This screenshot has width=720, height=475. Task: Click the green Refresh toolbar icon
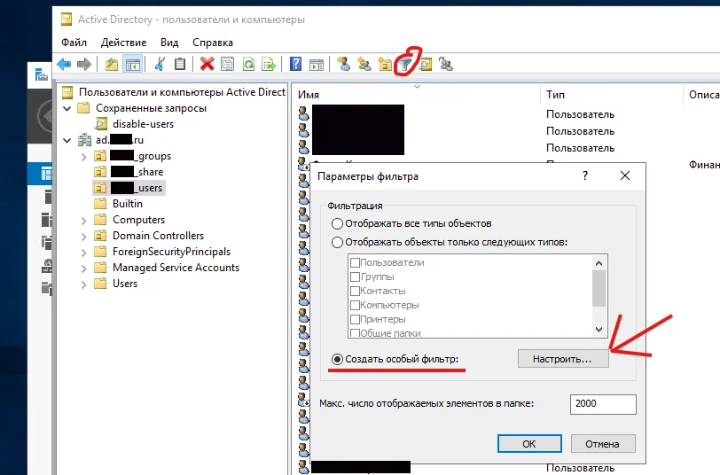tap(248, 64)
